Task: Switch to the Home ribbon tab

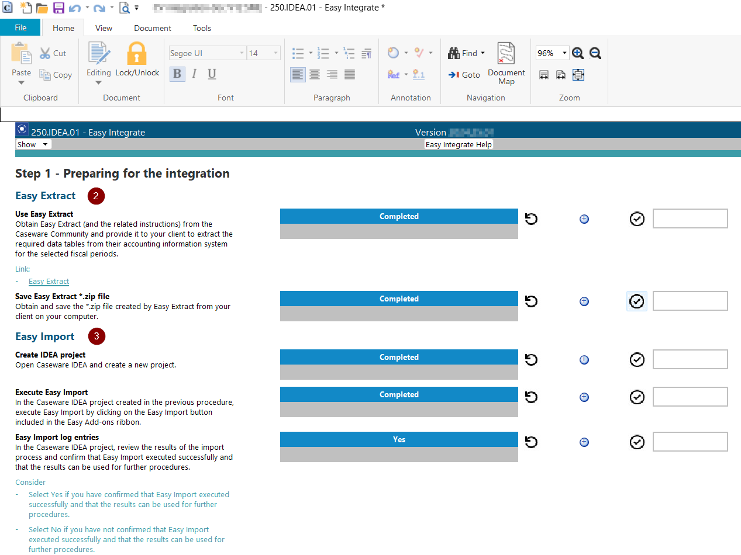Action: tap(63, 28)
